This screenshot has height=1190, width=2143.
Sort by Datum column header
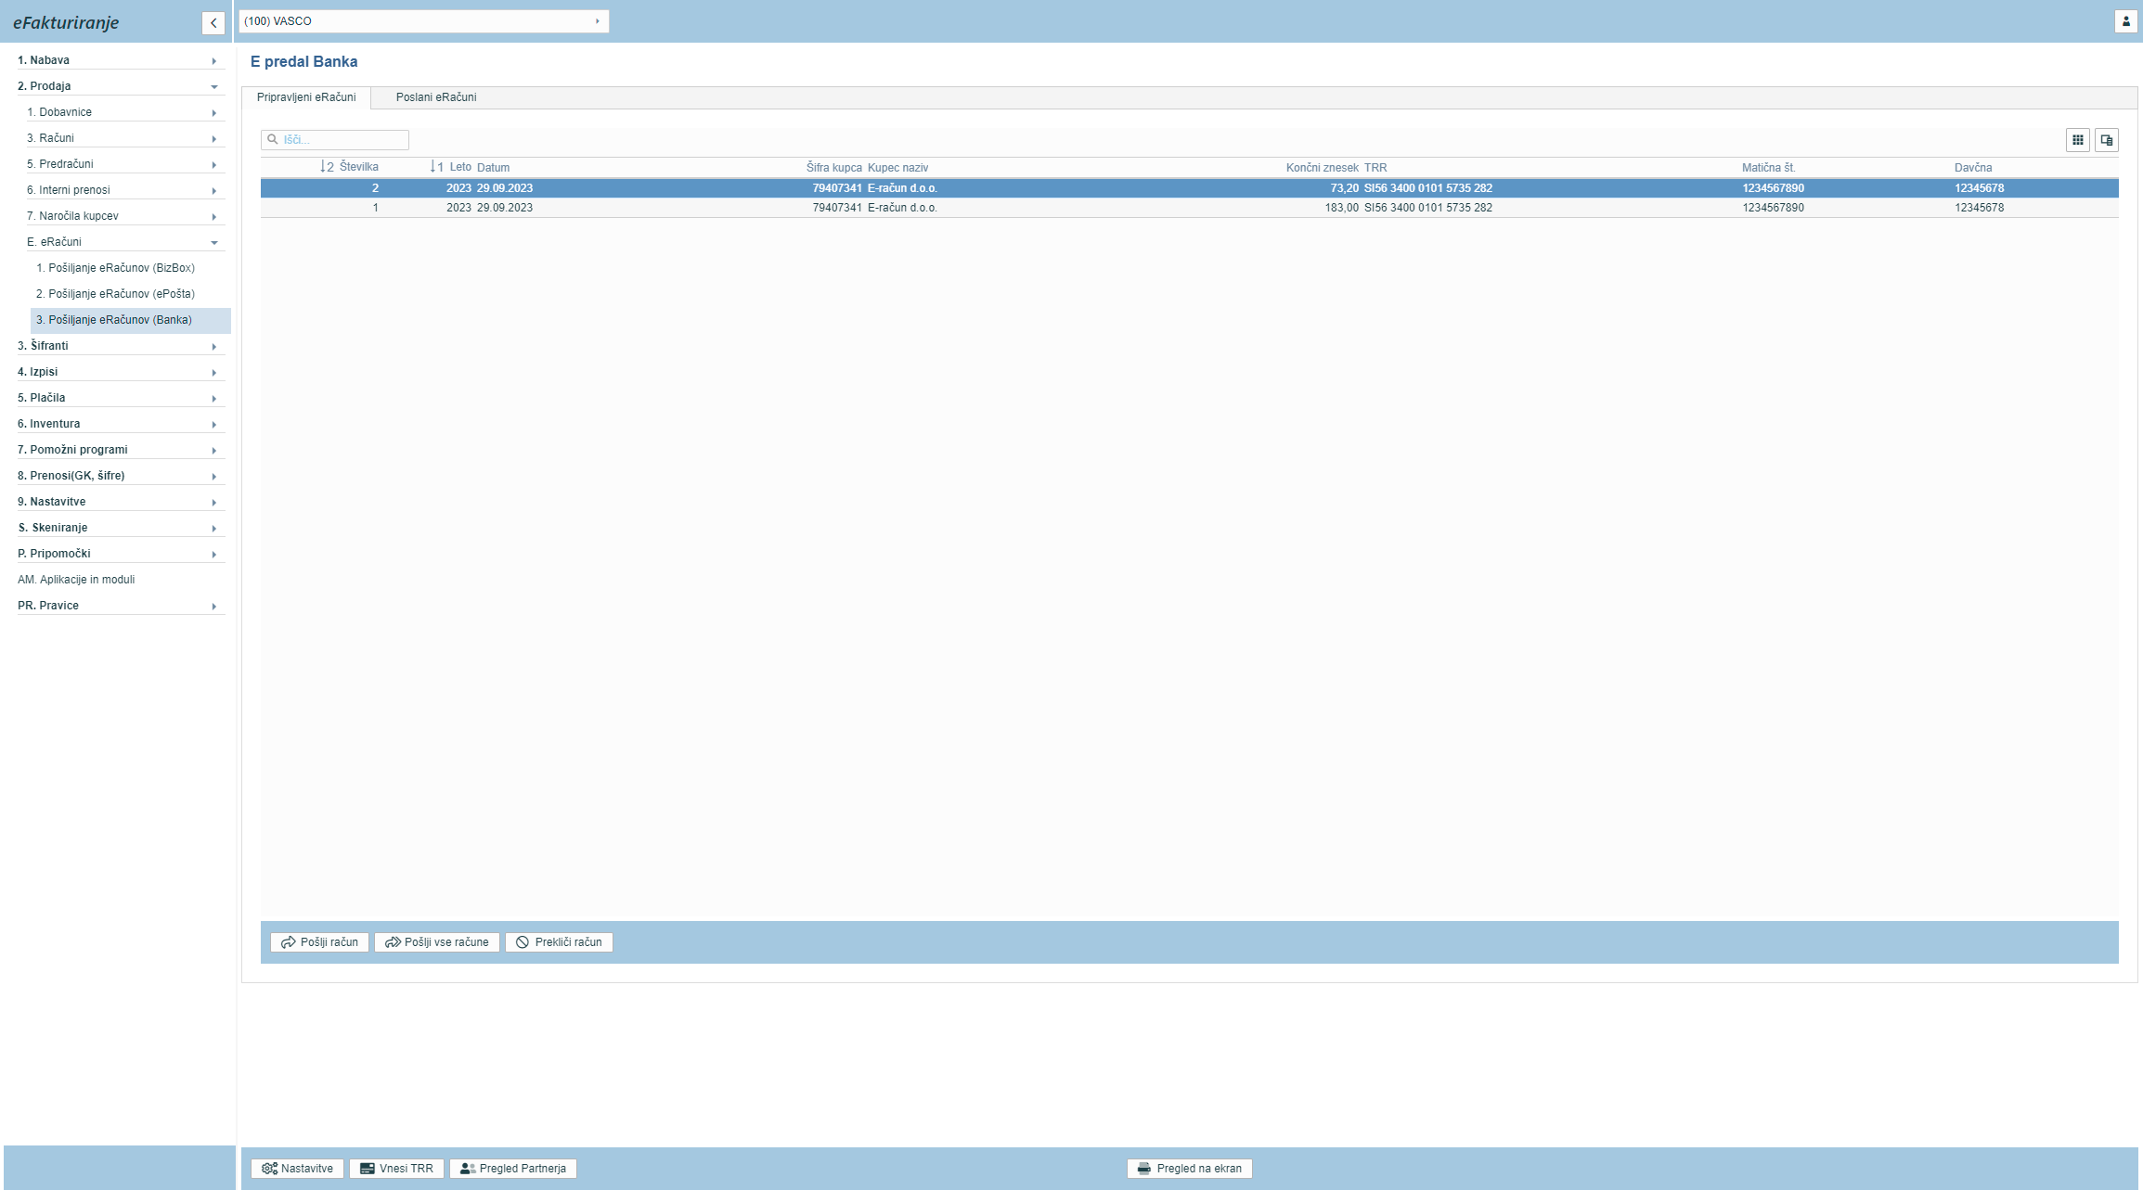493,168
